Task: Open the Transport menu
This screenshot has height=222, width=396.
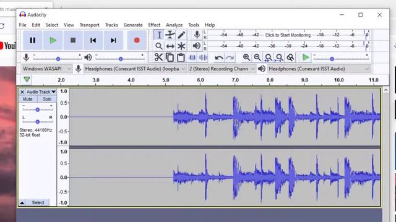Action: pos(89,25)
